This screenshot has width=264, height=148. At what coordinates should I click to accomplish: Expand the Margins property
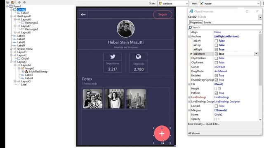pyautogui.click(x=189, y=111)
